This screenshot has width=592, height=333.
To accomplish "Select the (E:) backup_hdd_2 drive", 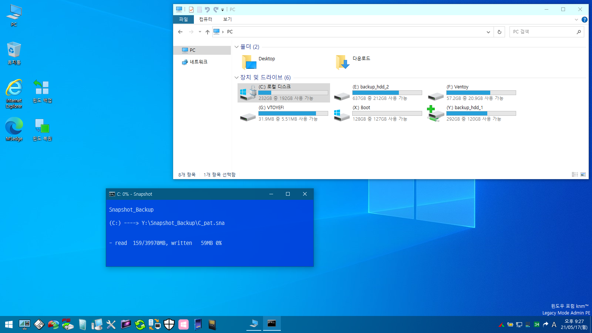I will pos(378,92).
